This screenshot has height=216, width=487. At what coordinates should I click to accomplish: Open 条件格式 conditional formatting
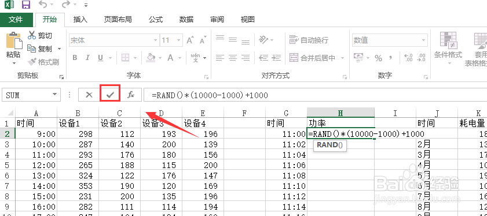[x=448, y=49]
